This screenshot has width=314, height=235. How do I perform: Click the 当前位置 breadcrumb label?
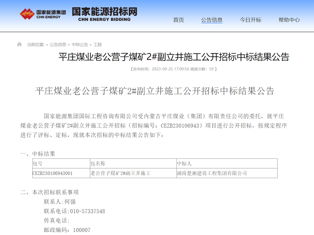point(36,45)
